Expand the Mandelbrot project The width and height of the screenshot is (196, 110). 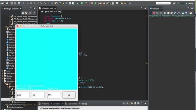pyautogui.click(x=3, y=73)
